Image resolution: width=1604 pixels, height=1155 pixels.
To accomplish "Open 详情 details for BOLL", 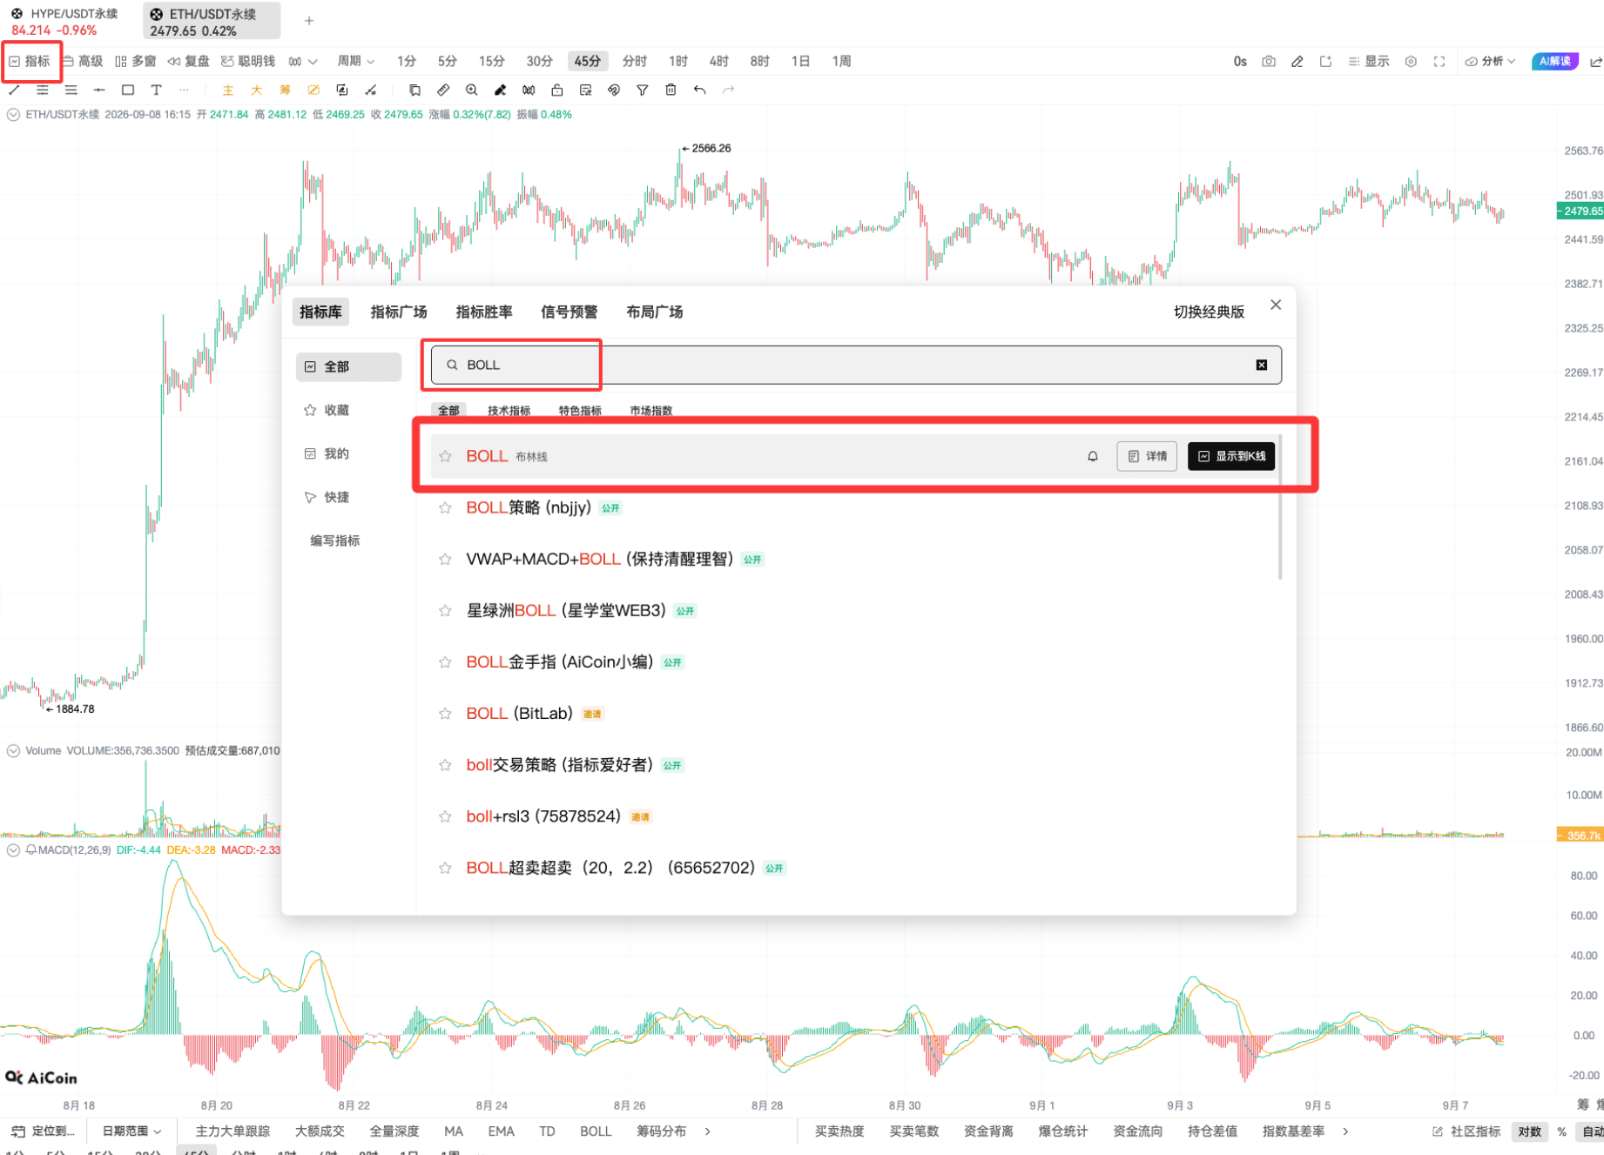I will (x=1147, y=456).
